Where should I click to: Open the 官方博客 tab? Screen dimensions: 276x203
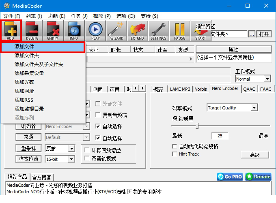pos(42,177)
